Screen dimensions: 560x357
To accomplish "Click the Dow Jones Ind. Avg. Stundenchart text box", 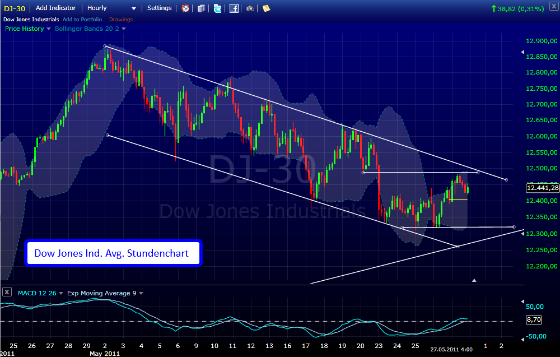I will (113, 253).
